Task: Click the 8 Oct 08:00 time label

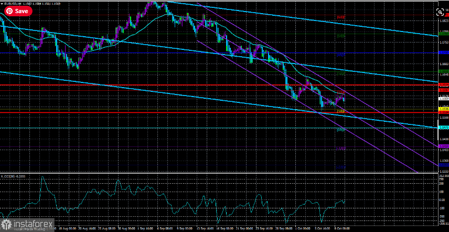Action: coord(341,229)
